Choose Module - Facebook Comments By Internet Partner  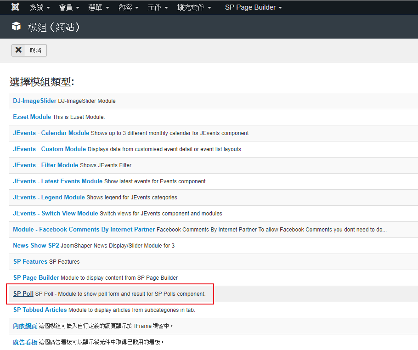(84, 230)
